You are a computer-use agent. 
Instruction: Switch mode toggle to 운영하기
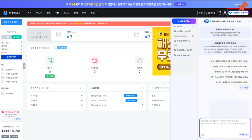click(x=16, y=37)
